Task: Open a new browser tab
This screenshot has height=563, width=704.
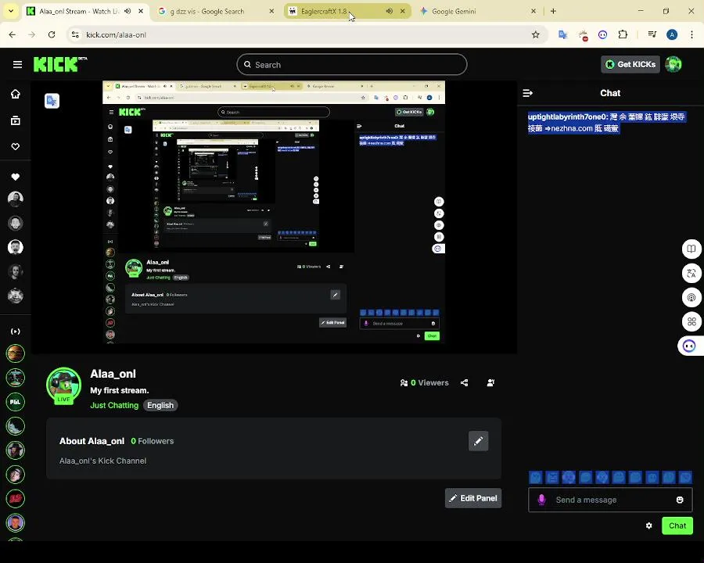Action: tap(553, 11)
